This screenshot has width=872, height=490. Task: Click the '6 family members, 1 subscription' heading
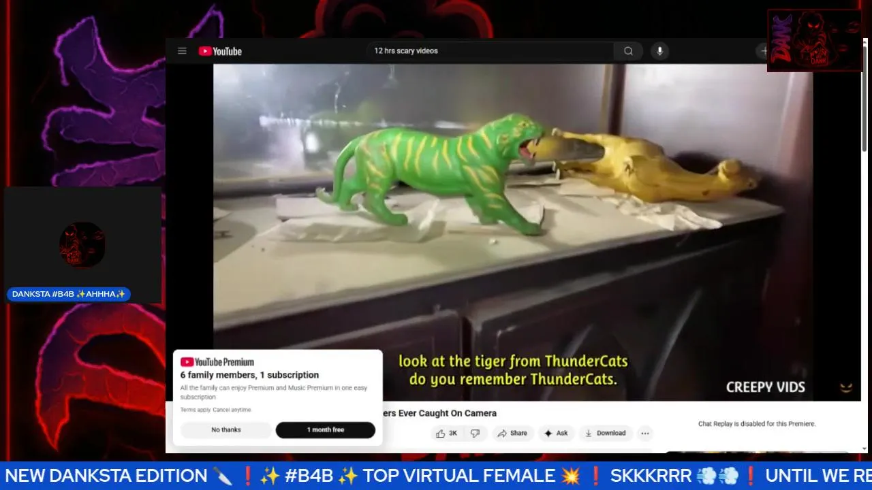[249, 375]
